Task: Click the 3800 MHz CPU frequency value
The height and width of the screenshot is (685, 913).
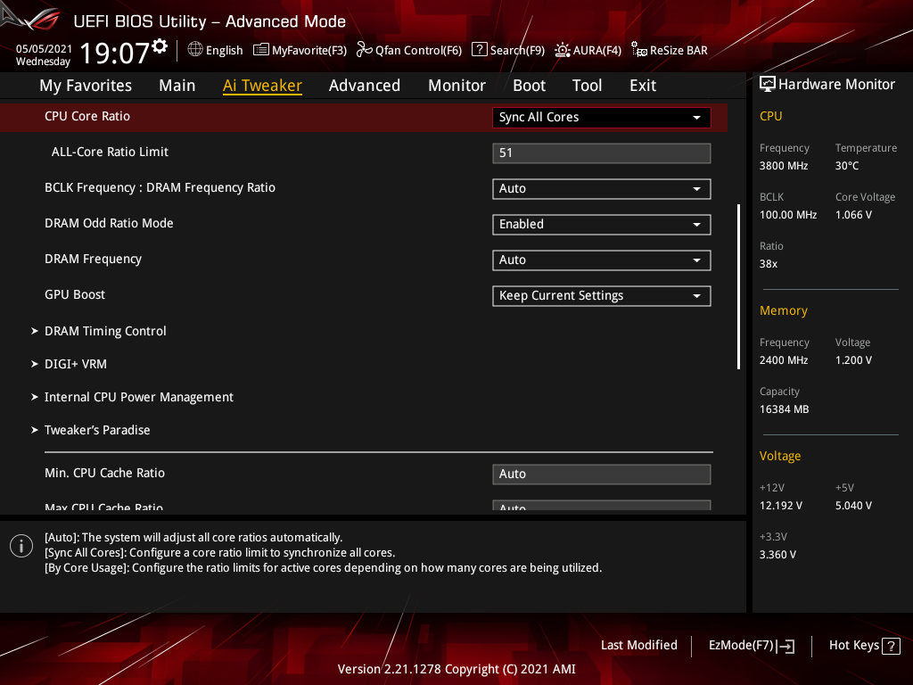Action: (784, 166)
